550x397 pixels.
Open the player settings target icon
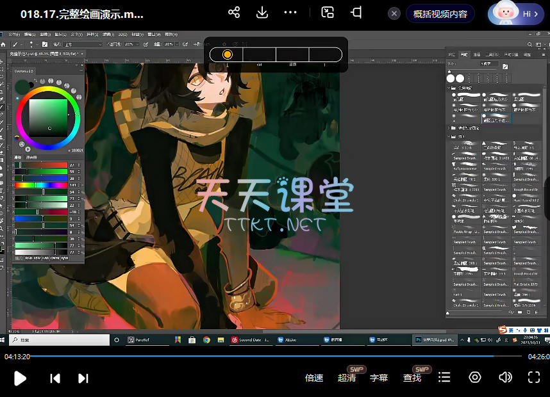tap(474, 378)
